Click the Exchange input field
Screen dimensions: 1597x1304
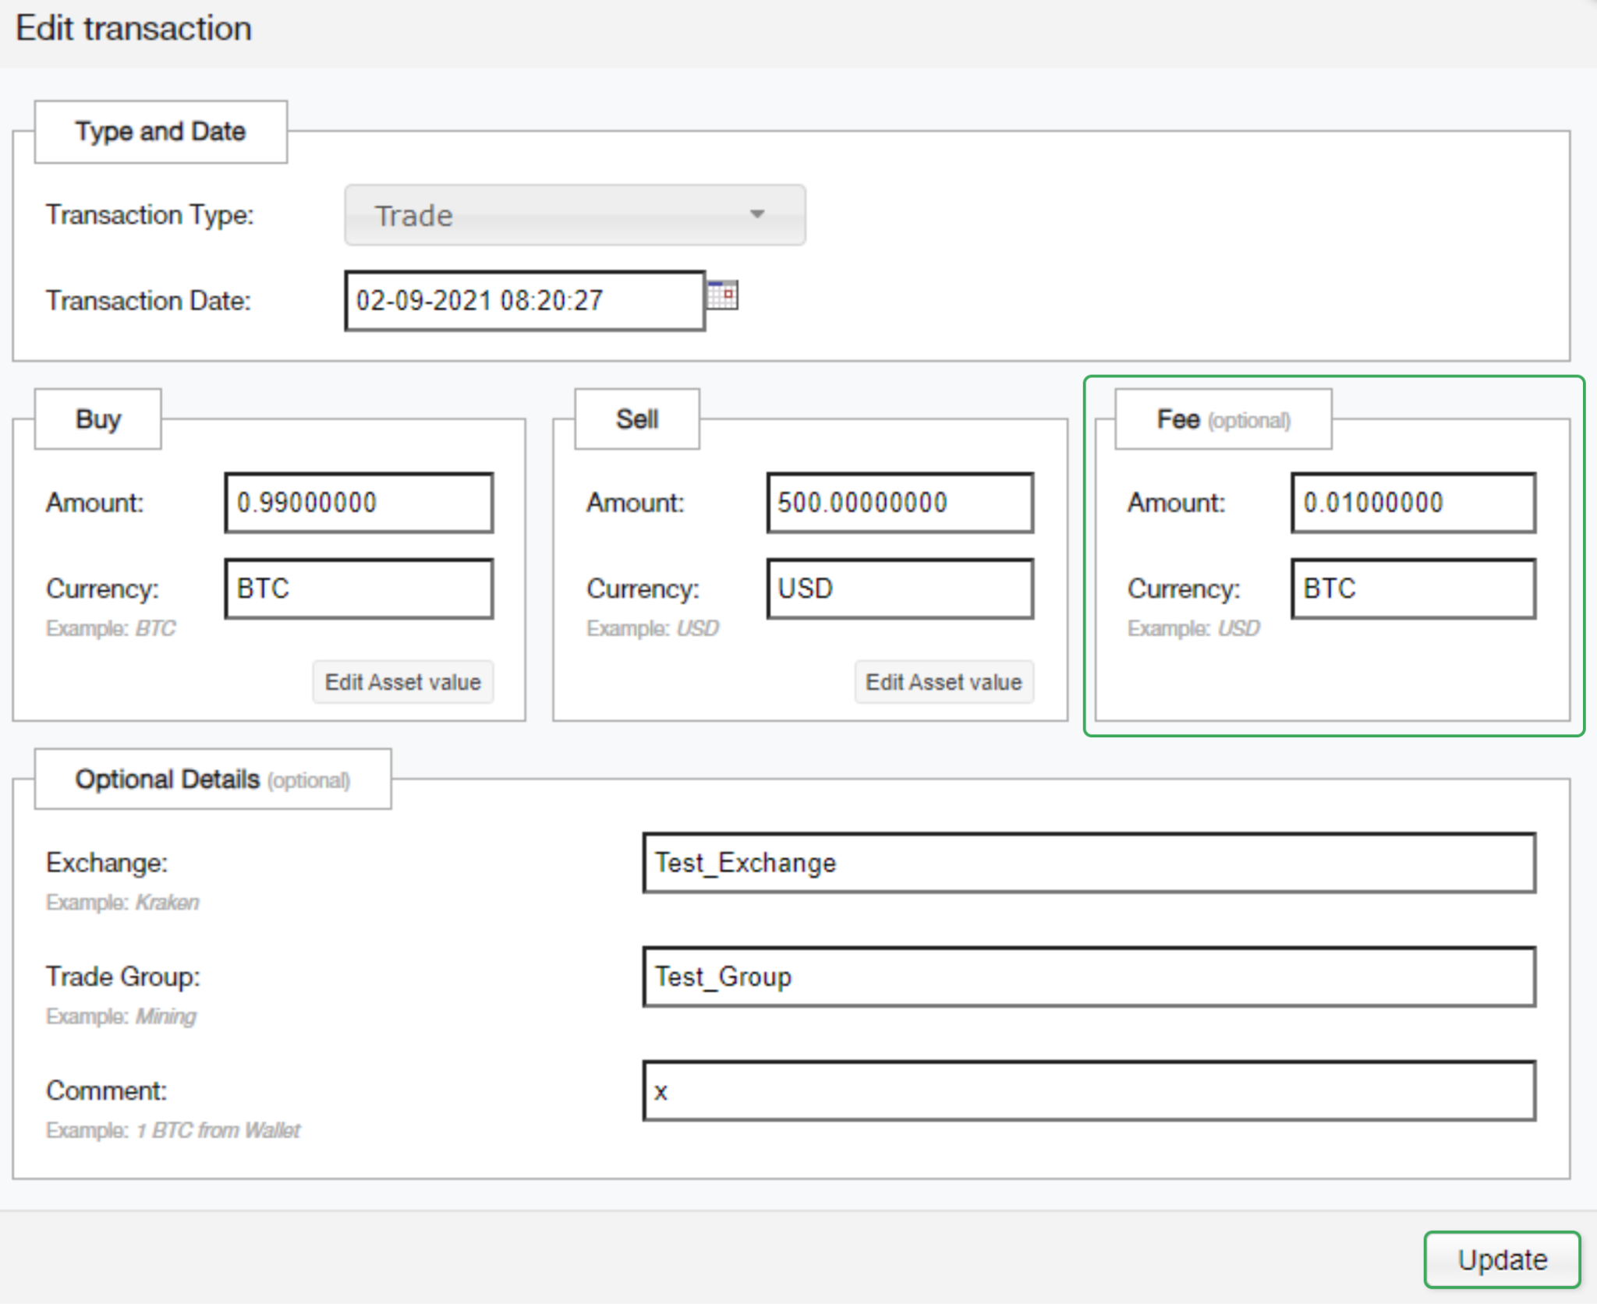1089,863
